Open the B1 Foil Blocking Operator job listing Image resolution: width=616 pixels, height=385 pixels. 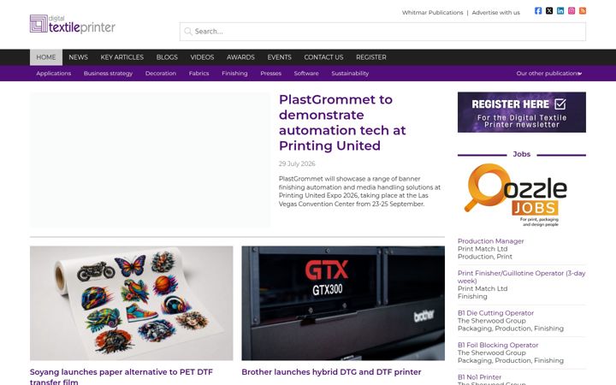coord(498,346)
